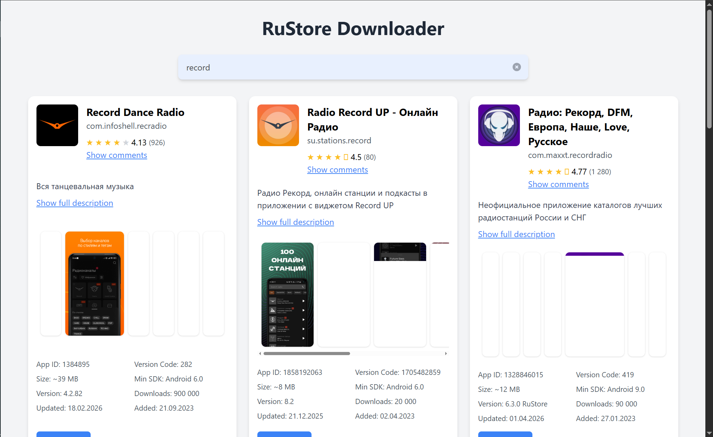The width and height of the screenshot is (713, 437).
Task: Show comments for com.maxxt.recordradio app
Action: point(558,184)
